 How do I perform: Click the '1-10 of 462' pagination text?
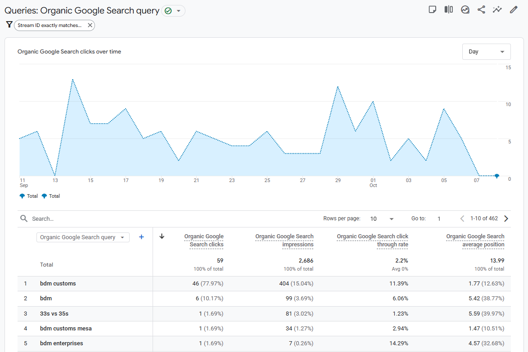click(484, 218)
